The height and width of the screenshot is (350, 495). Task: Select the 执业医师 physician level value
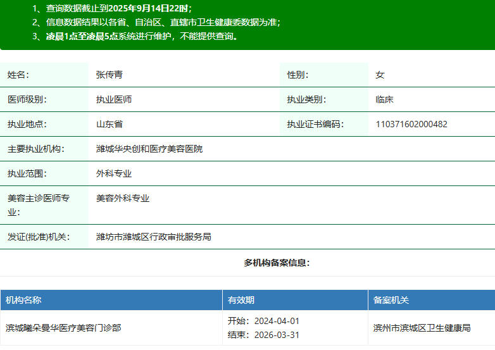click(114, 99)
